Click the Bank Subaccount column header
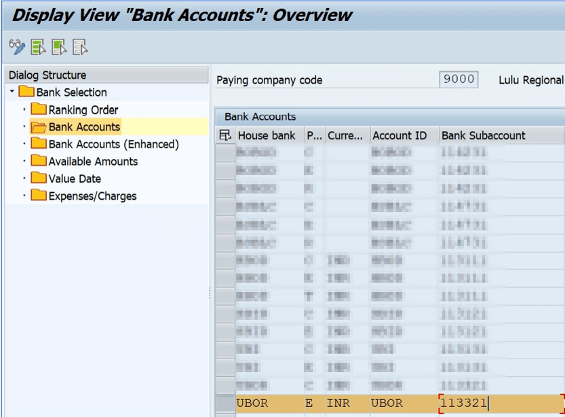 [501, 136]
